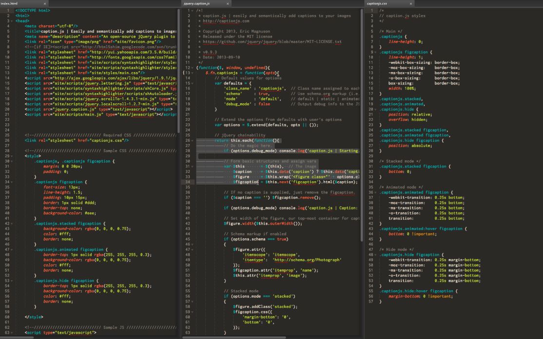
Task: Click '// jQuery chainability' comment
Action: click(x=240, y=135)
